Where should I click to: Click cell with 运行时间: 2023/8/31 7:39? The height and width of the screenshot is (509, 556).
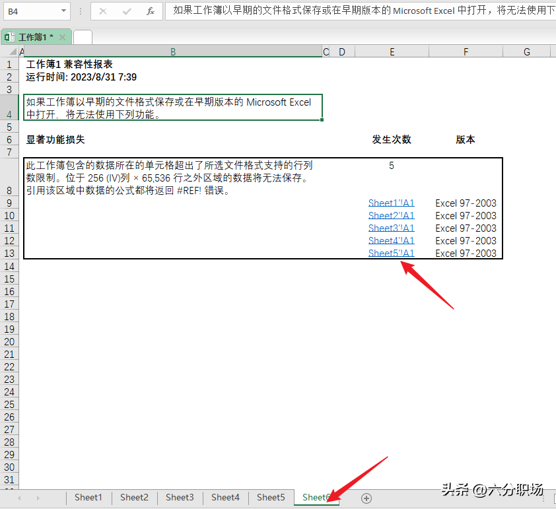pos(173,77)
